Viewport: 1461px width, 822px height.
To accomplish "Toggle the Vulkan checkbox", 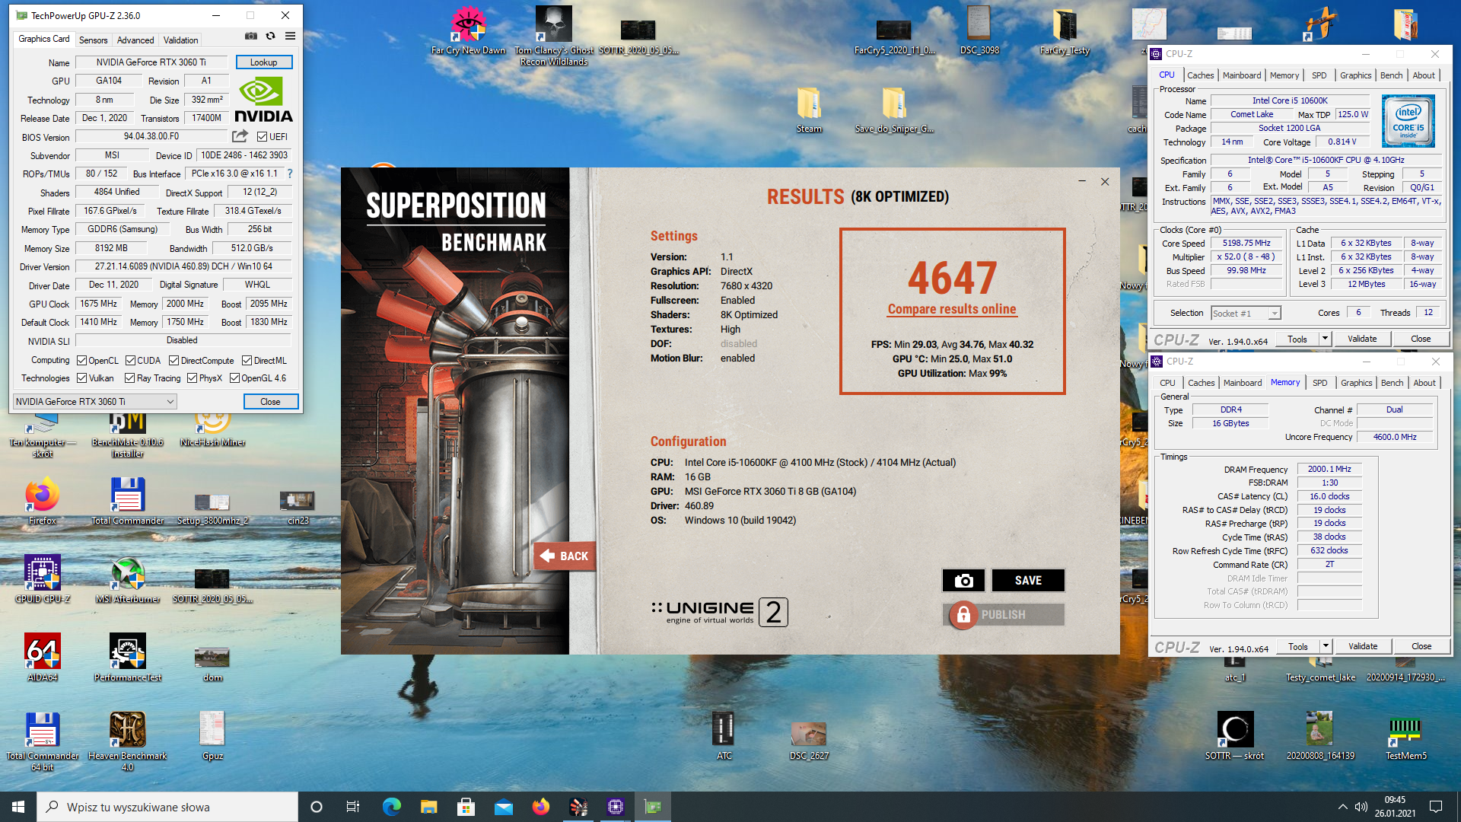I will [x=82, y=378].
